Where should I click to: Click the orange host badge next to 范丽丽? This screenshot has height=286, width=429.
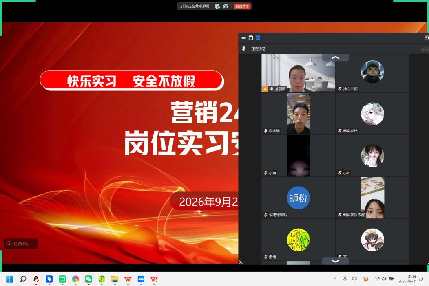point(265,89)
